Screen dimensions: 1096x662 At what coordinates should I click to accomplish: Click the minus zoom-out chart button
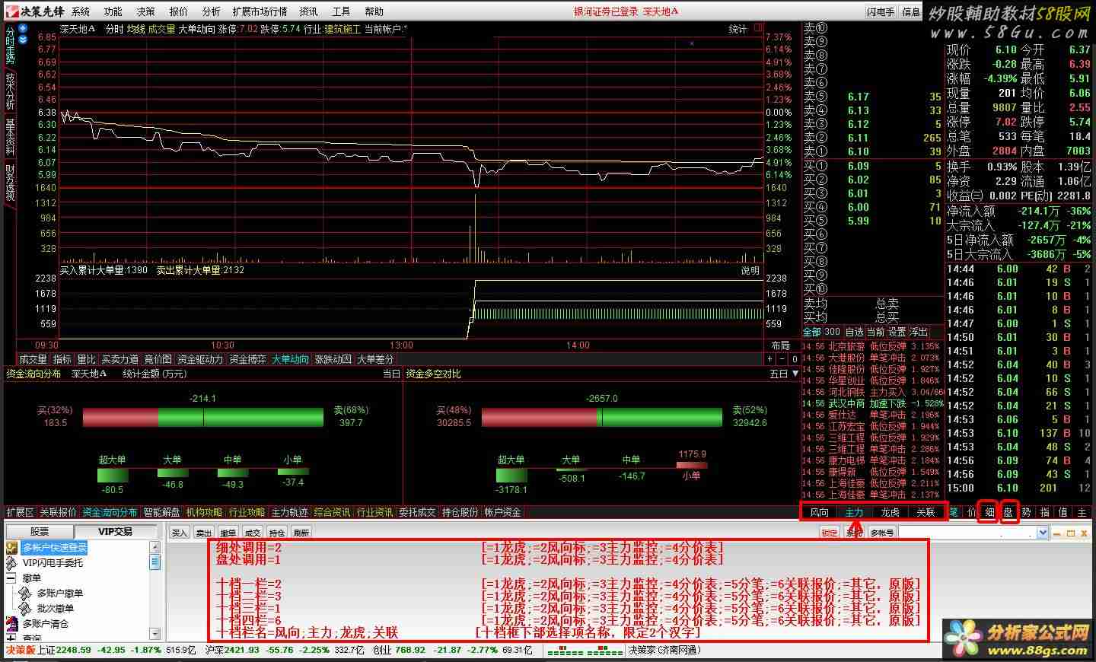782,359
